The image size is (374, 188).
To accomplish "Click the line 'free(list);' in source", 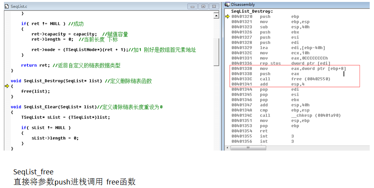I will (36, 91).
